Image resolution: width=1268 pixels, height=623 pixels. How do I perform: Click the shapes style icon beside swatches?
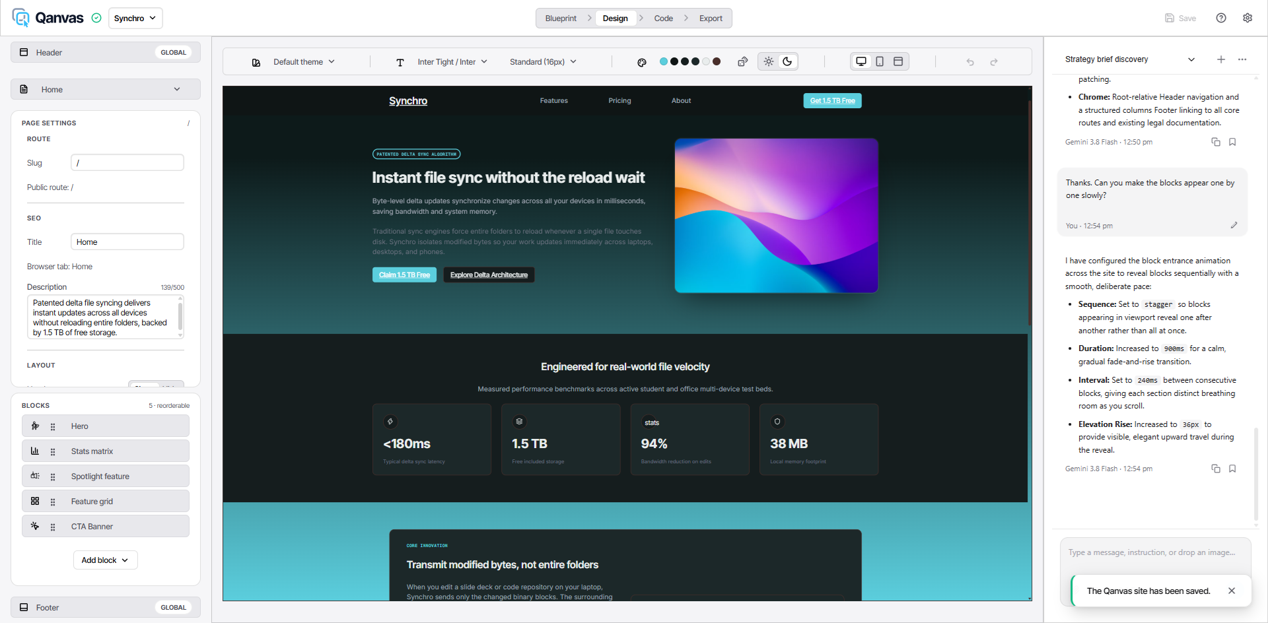[x=742, y=62]
